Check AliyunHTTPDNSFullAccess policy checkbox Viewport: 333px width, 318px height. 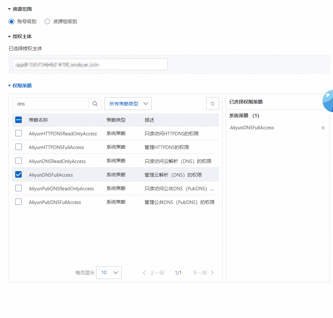(18, 147)
